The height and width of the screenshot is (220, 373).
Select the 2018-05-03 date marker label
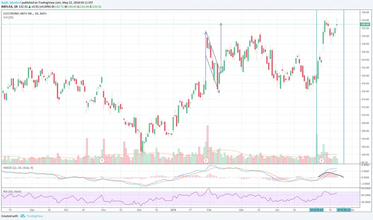tap(317, 210)
